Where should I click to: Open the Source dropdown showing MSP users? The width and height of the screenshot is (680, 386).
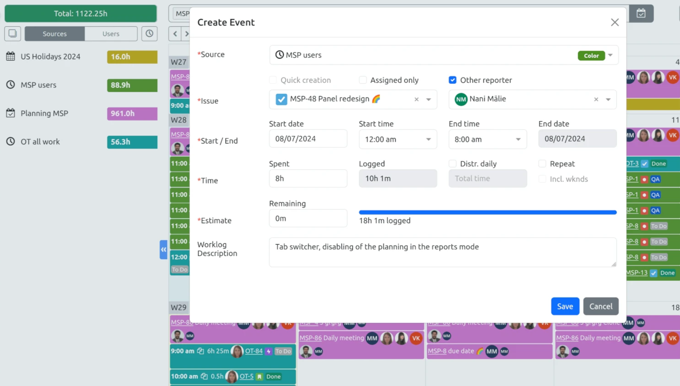point(444,55)
